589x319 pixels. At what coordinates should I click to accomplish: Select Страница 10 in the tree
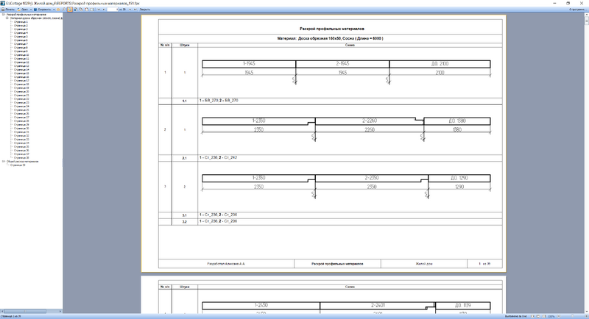21,54
